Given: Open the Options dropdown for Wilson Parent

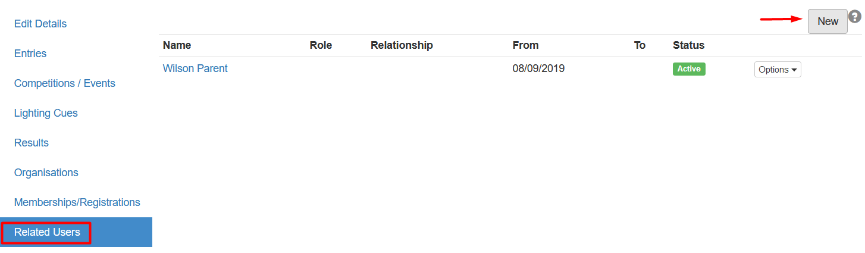Looking at the screenshot, I should point(778,70).
